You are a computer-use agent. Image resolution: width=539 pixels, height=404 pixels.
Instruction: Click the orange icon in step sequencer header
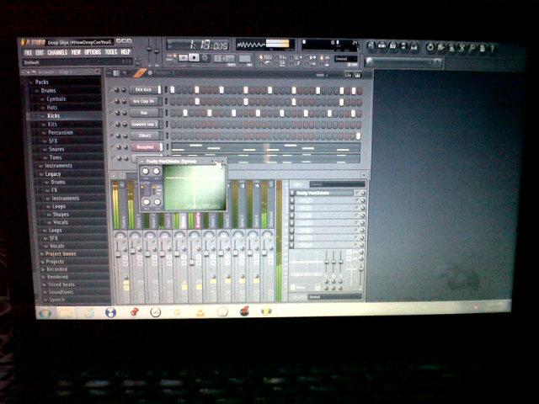(139, 73)
